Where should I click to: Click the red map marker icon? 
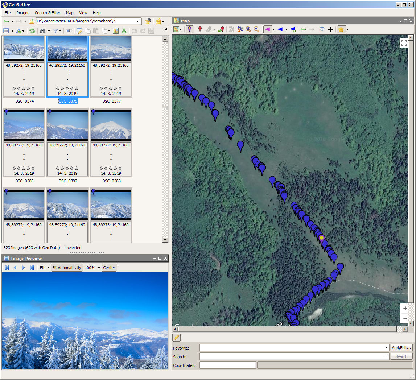coord(200,29)
